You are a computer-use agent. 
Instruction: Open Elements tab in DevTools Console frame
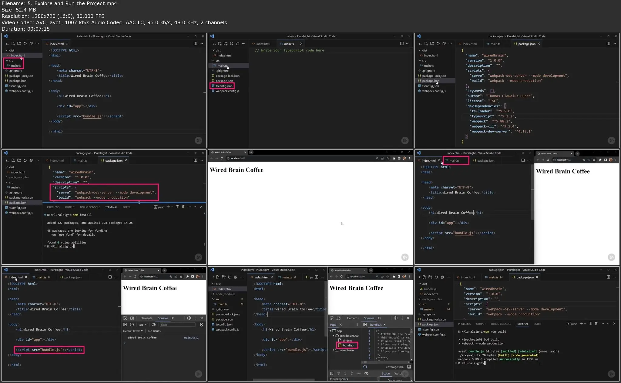[x=146, y=318]
